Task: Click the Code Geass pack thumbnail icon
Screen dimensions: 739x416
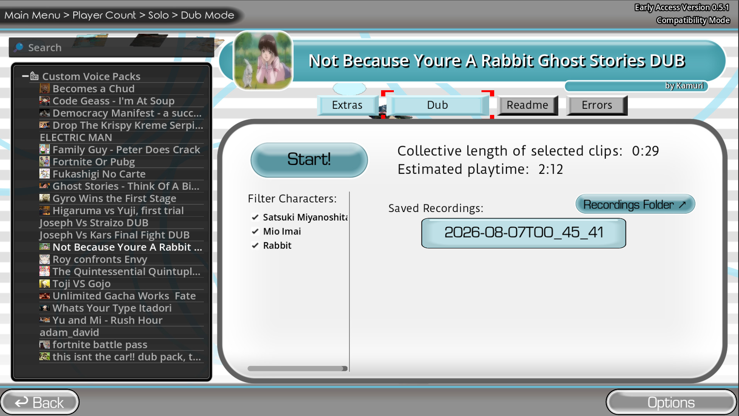Action: 44,101
